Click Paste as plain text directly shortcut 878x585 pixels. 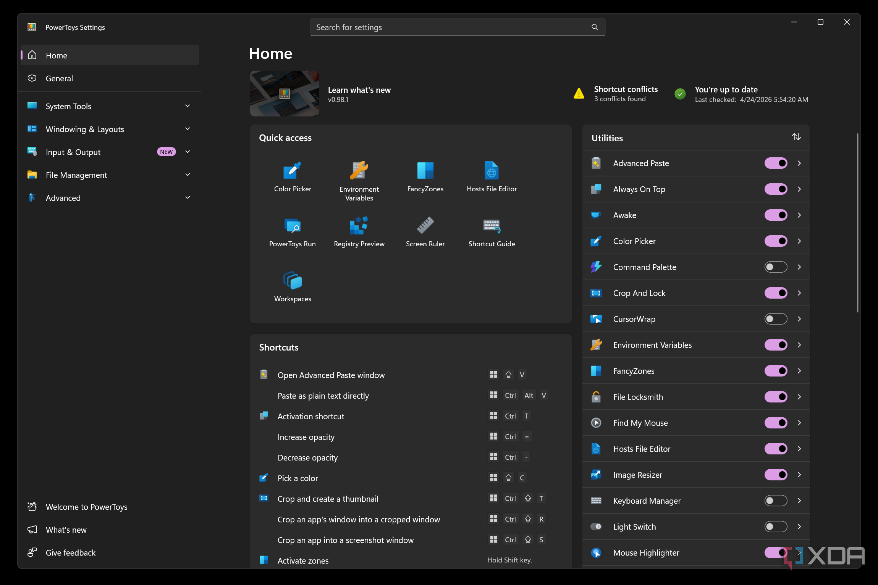[x=411, y=396]
